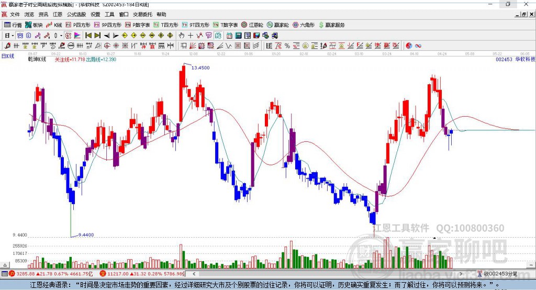The height and width of the screenshot is (290, 536).
Task: Click the up arrow beside volume panel
Action: pos(5,265)
